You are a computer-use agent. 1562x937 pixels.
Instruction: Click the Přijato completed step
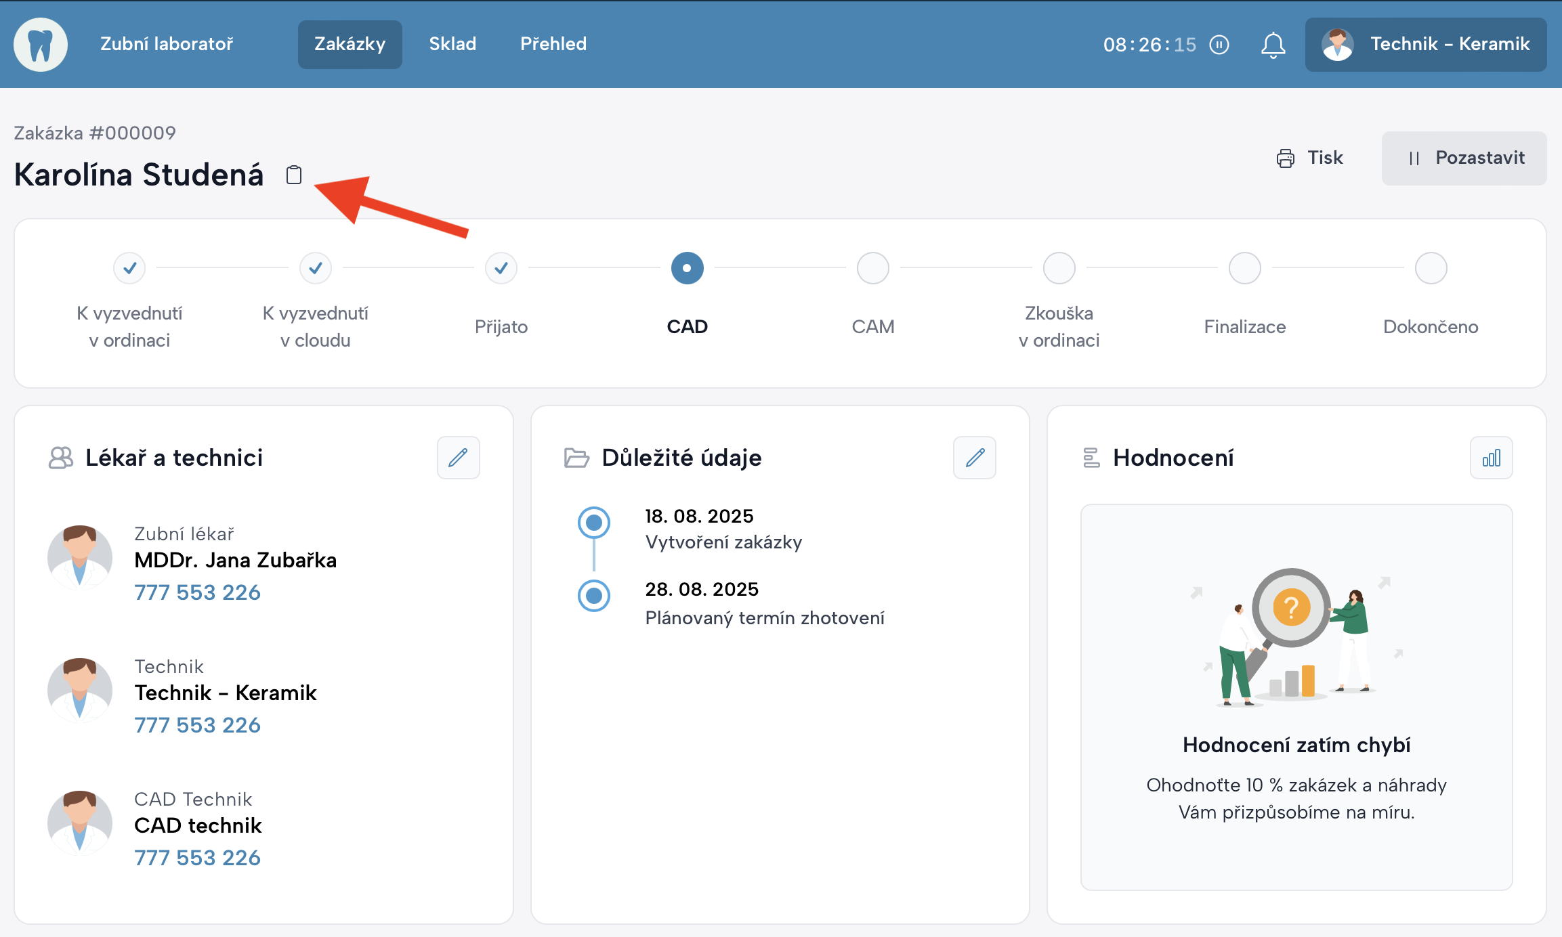[501, 268]
